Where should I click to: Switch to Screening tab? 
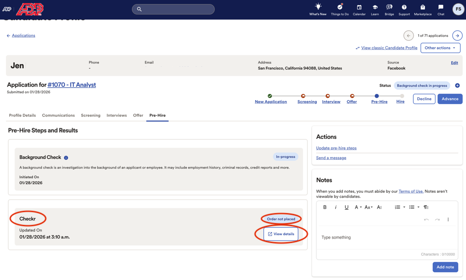[91, 115]
